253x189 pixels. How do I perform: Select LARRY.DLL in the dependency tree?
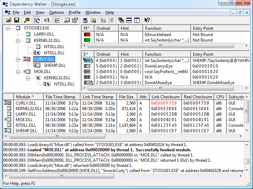pyautogui.click(x=44, y=34)
